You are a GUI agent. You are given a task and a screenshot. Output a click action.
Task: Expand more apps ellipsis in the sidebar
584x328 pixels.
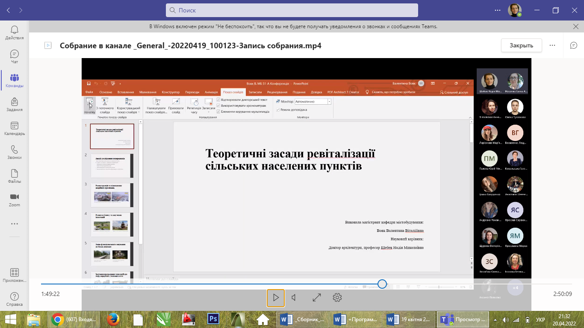pyautogui.click(x=14, y=223)
